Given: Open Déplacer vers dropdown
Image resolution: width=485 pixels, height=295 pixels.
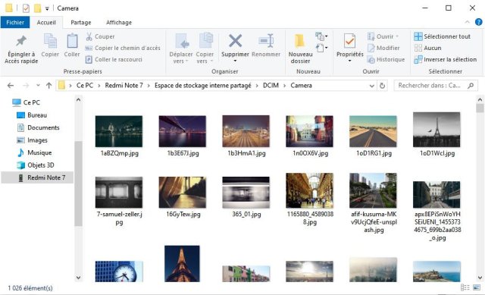Looking at the screenshot, I should pos(181,49).
